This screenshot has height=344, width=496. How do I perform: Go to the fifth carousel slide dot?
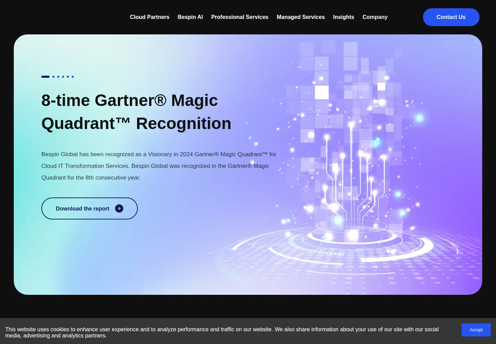click(x=68, y=77)
